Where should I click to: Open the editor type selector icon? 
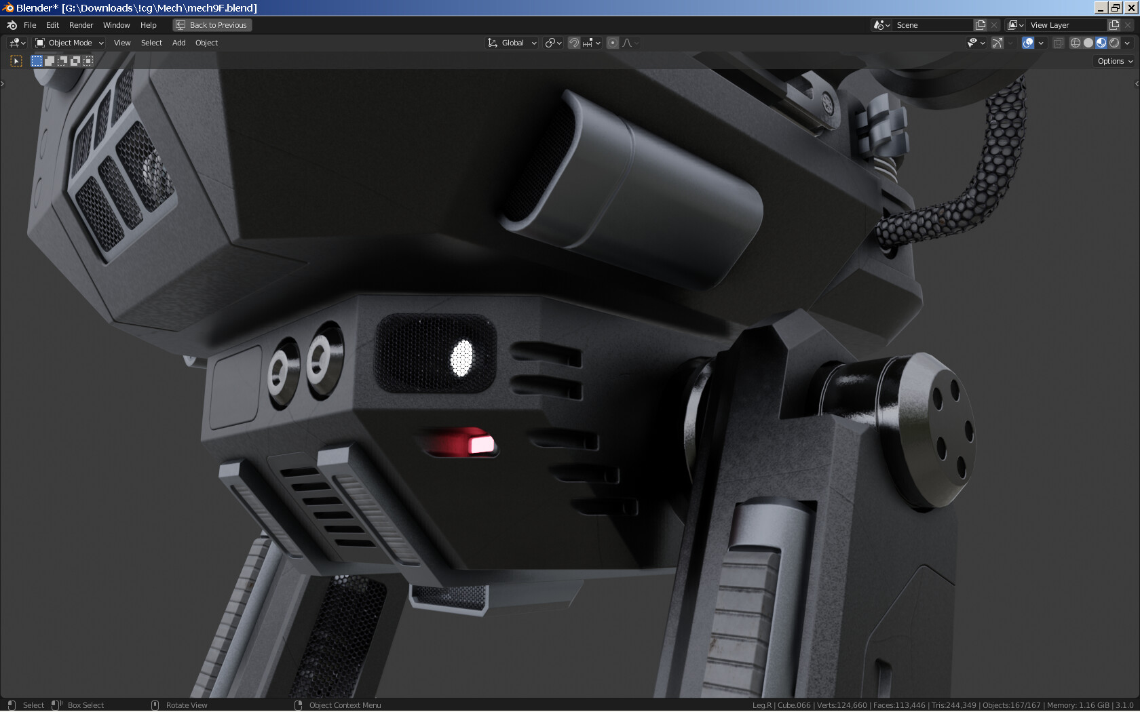(13, 43)
